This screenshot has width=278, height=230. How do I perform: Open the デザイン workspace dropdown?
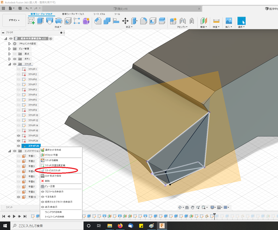click(x=14, y=20)
